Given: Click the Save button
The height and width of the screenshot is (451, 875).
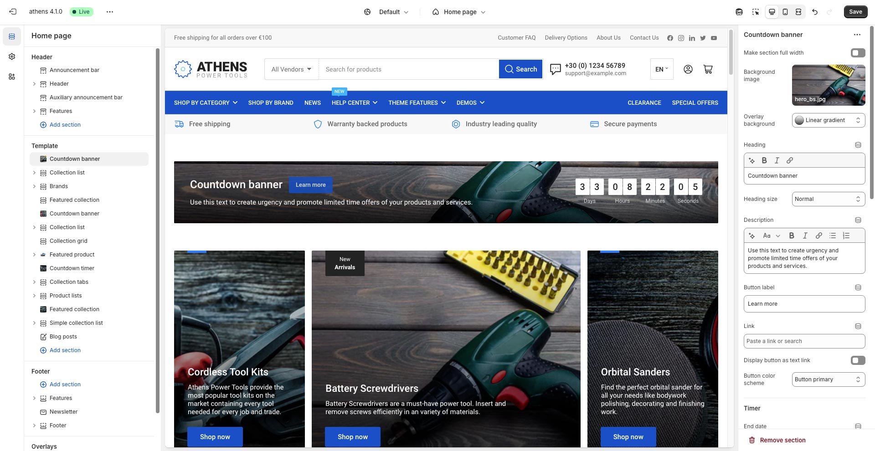Looking at the screenshot, I should pyautogui.click(x=855, y=12).
